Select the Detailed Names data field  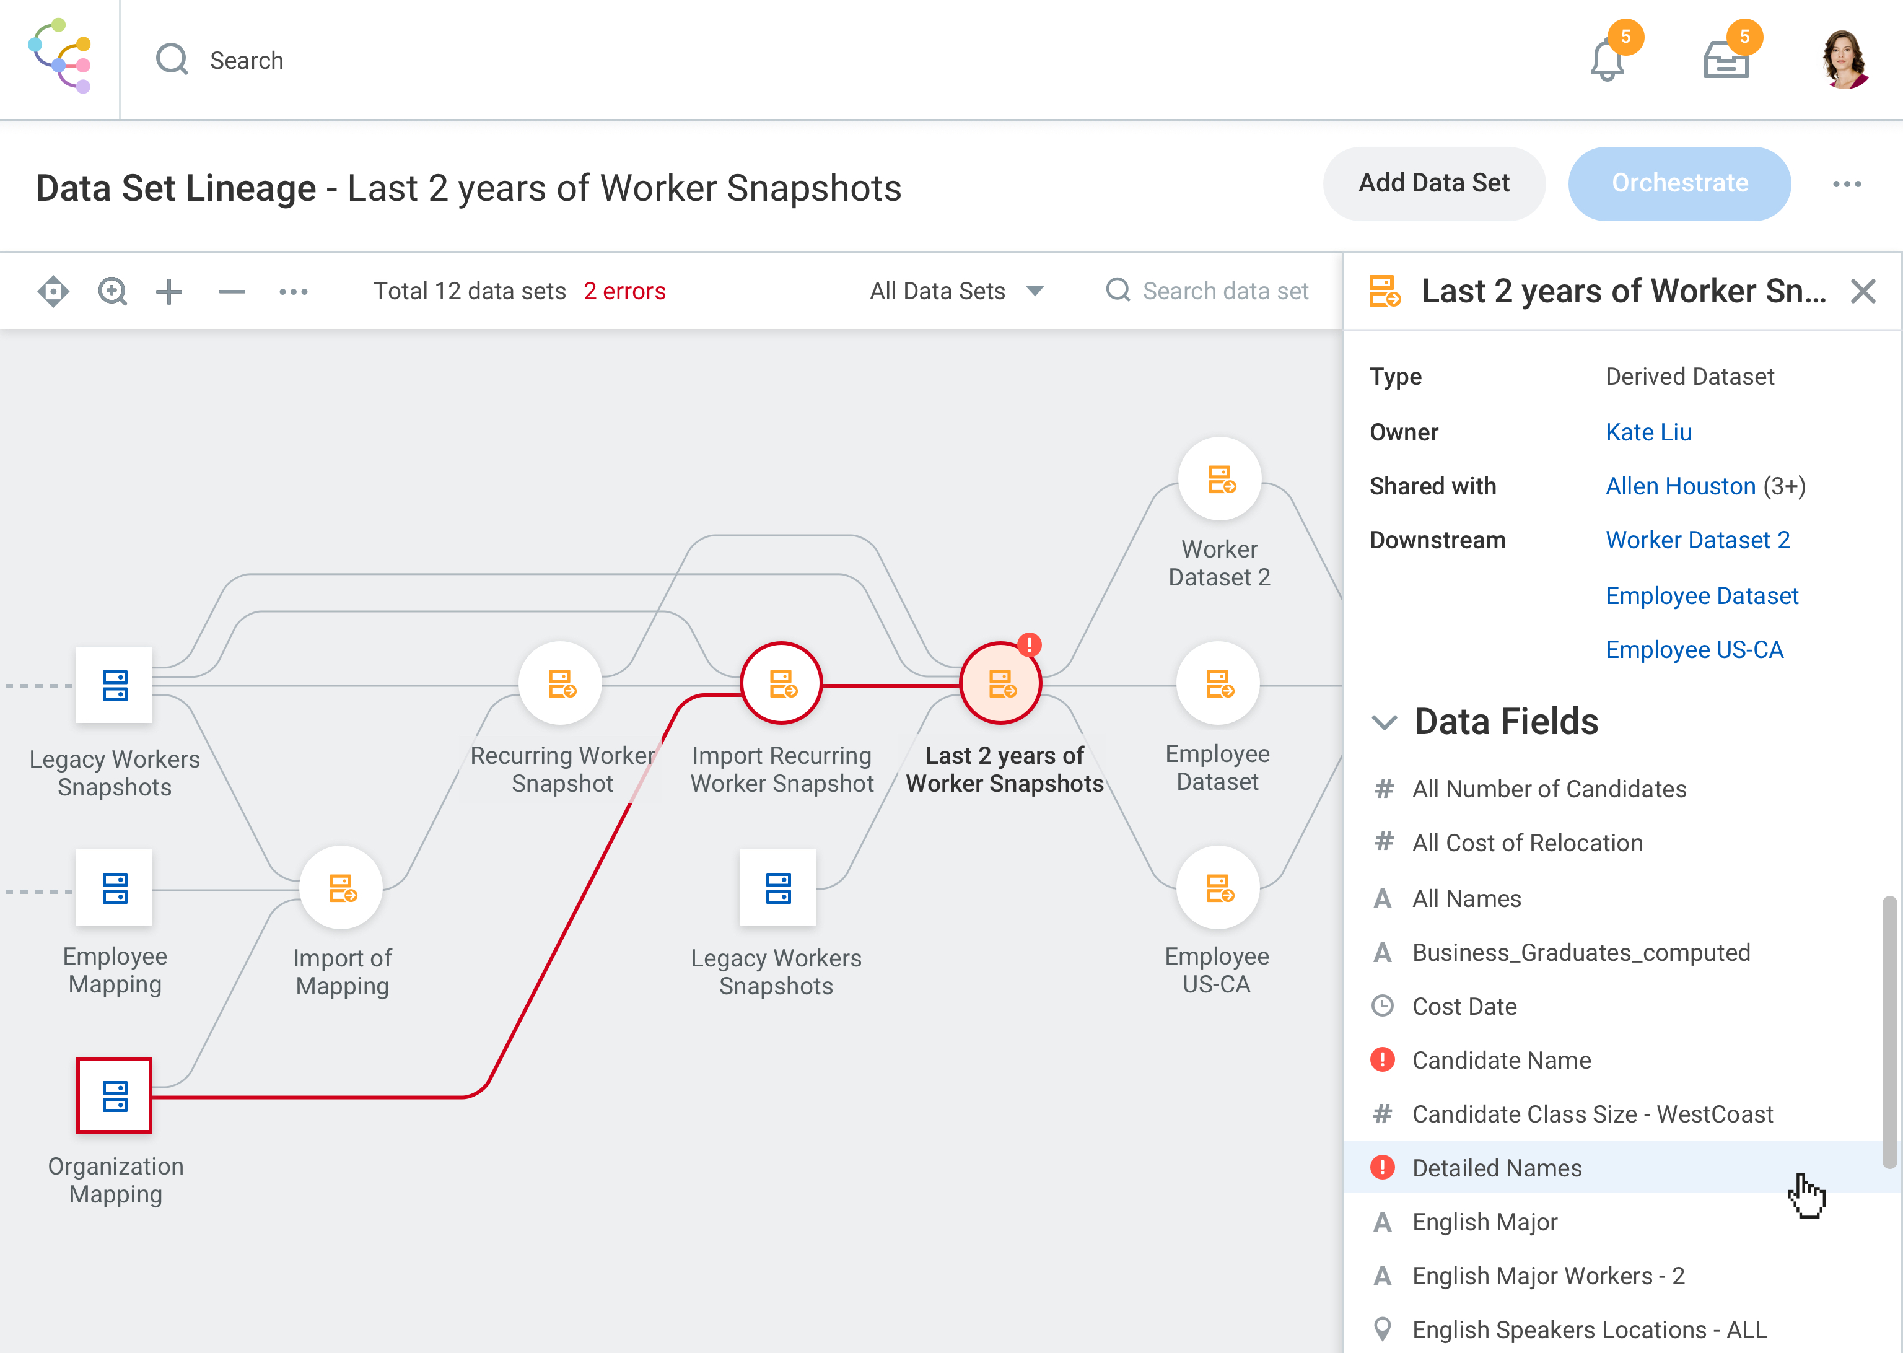click(1497, 1168)
